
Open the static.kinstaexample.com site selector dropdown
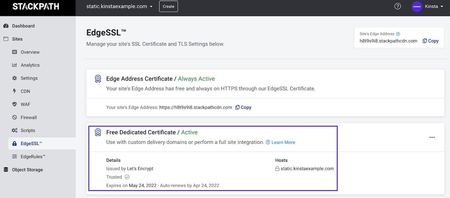119,6
